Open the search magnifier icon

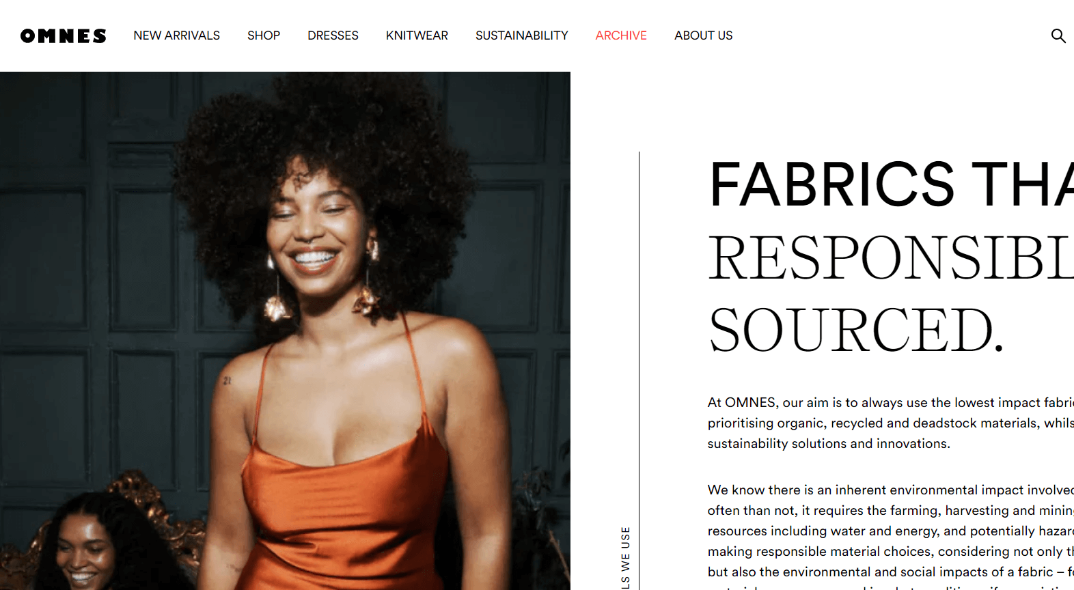tap(1058, 36)
